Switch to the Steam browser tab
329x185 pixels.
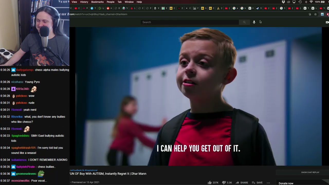point(259,8)
